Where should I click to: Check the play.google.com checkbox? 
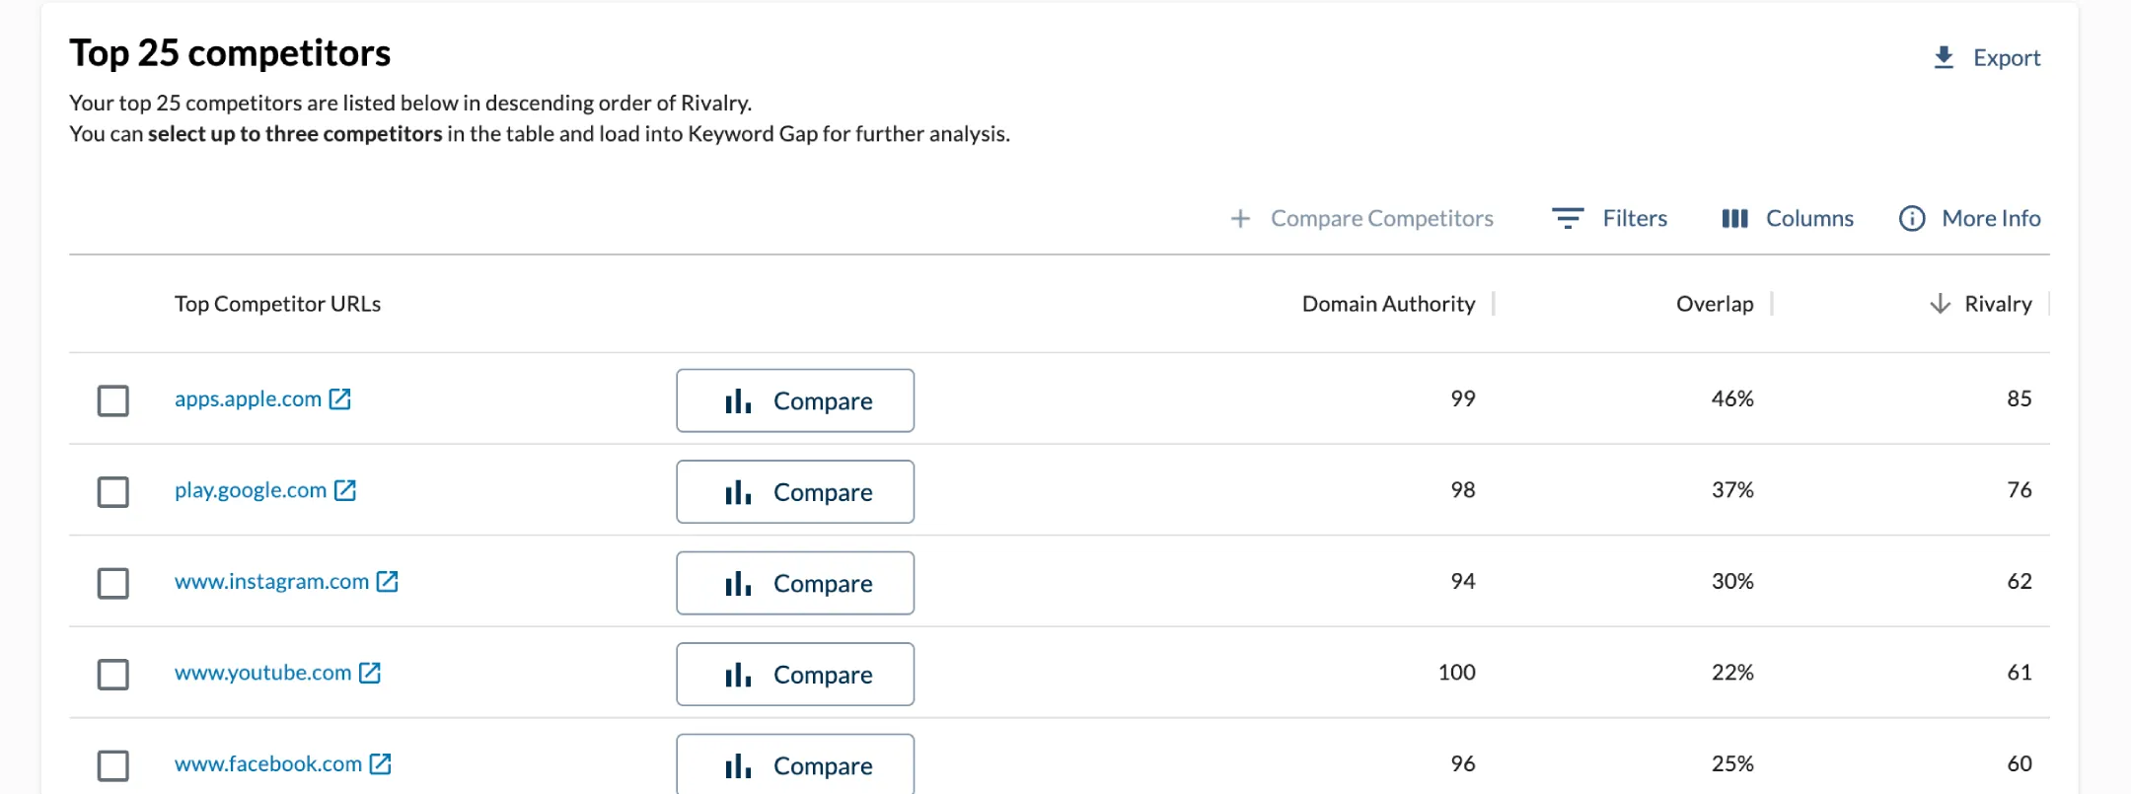tap(113, 491)
